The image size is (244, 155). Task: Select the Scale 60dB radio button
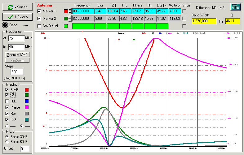[7, 142]
